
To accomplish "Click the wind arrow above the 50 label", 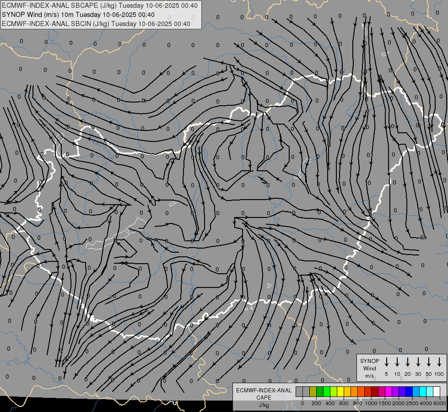I will coord(429,362).
